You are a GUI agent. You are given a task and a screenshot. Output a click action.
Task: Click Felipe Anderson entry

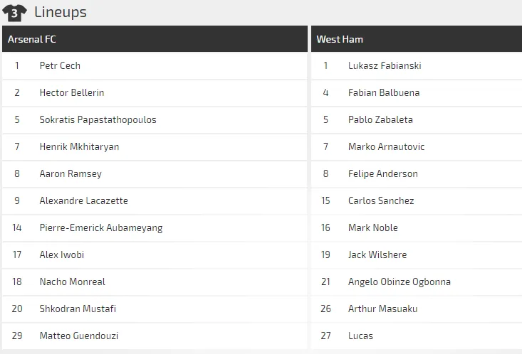(x=382, y=173)
